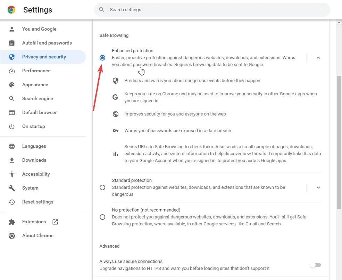
Task: Click the Privacy and security shield icon
Action: coord(12,57)
